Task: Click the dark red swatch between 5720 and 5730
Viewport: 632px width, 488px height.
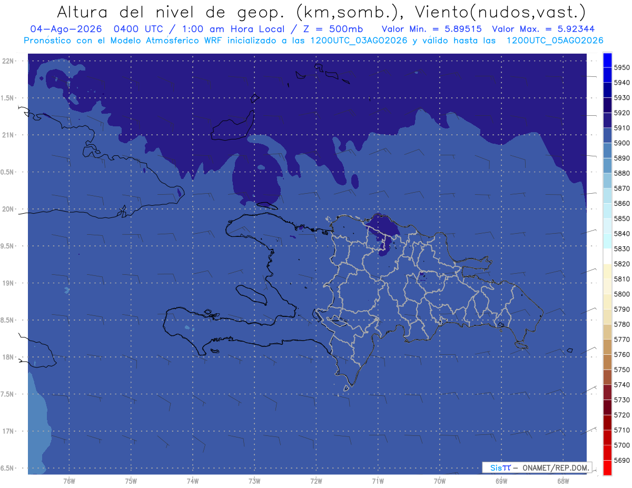Action: pyautogui.click(x=607, y=407)
